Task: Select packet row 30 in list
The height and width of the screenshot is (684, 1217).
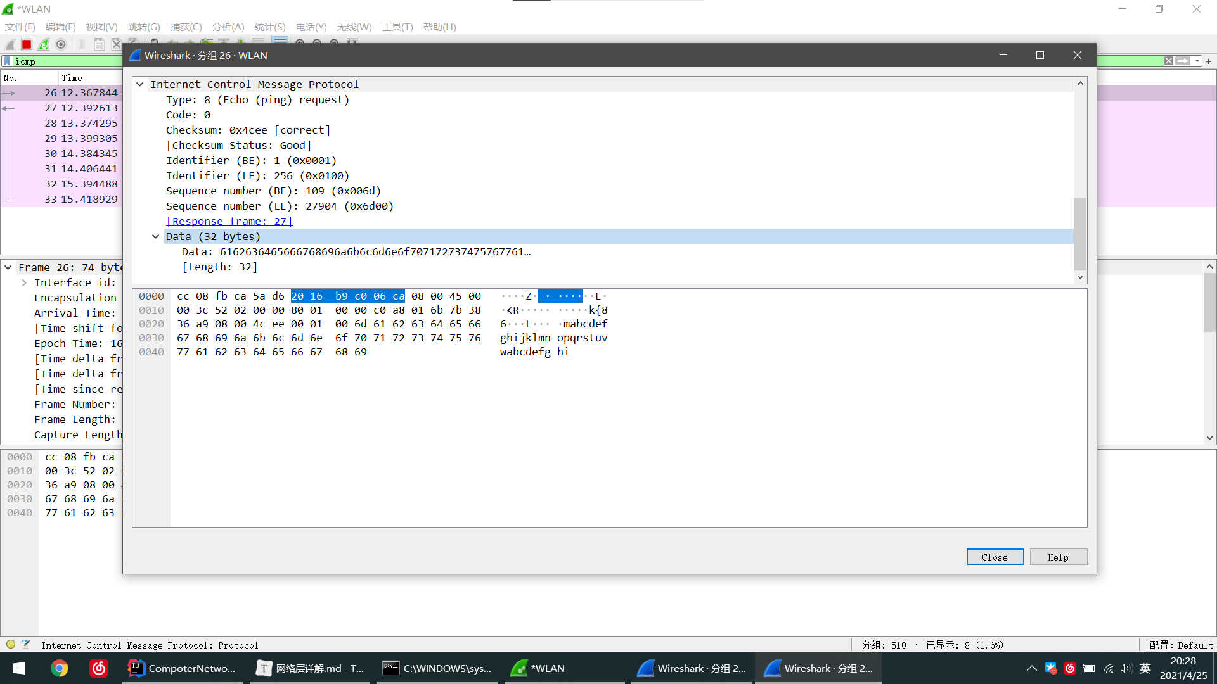Action: (x=61, y=153)
